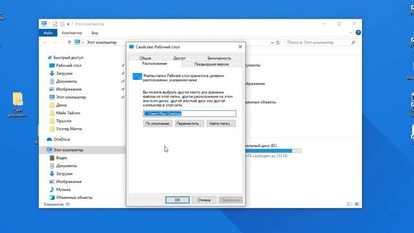414x233 pixels.
Task: Open the quick access toolbar customize dropdown
Action: pyautogui.click(x=68, y=24)
